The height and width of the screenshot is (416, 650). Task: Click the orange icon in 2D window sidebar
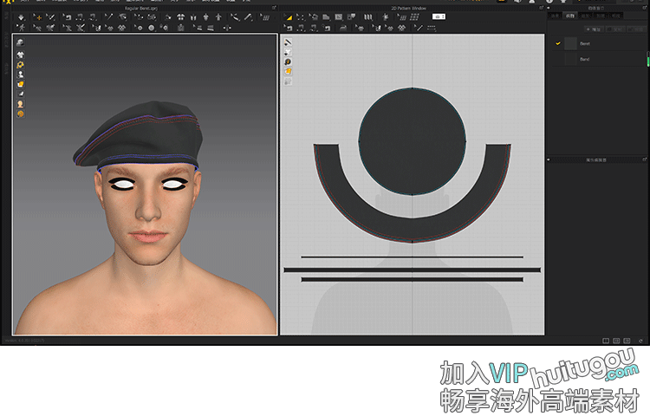click(x=288, y=71)
